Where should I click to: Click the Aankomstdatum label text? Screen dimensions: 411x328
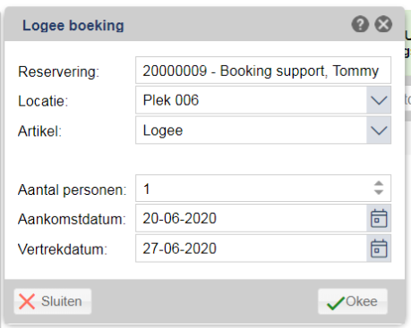(x=72, y=219)
